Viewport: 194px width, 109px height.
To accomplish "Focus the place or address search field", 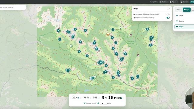I will pos(13,7).
